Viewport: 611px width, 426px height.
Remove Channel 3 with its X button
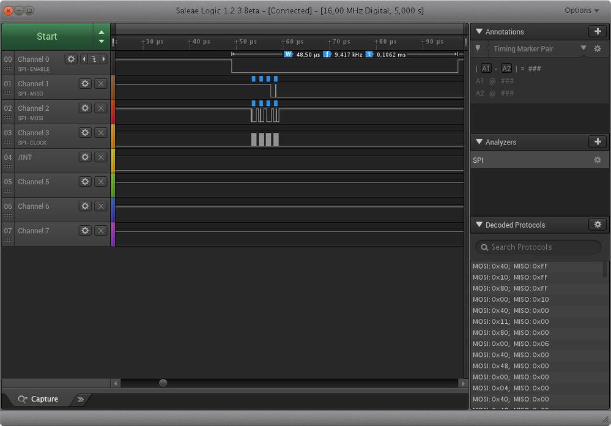tap(101, 133)
